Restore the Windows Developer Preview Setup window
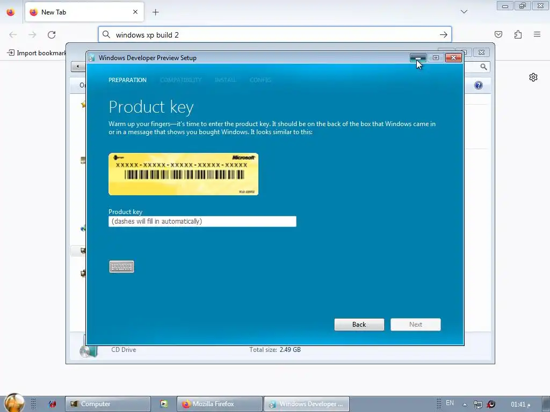 pos(436,58)
